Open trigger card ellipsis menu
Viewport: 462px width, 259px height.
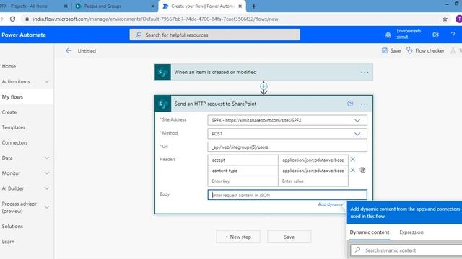365,72
